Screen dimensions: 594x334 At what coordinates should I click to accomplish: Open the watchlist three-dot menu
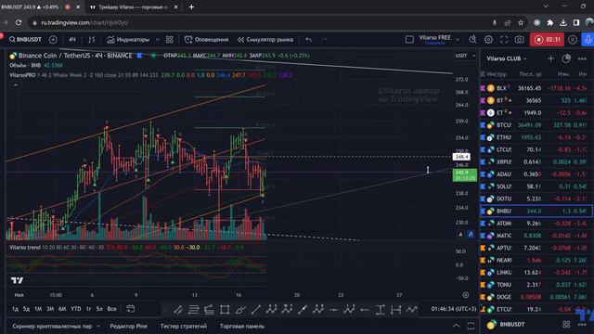[582, 58]
